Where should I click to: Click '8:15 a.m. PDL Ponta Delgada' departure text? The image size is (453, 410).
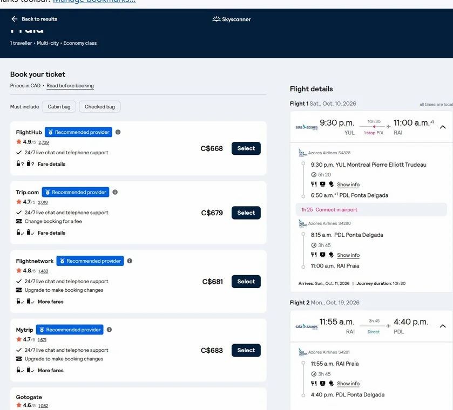347,235
